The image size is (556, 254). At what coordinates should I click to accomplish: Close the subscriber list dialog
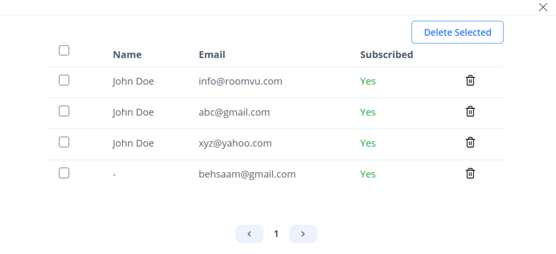542,7
